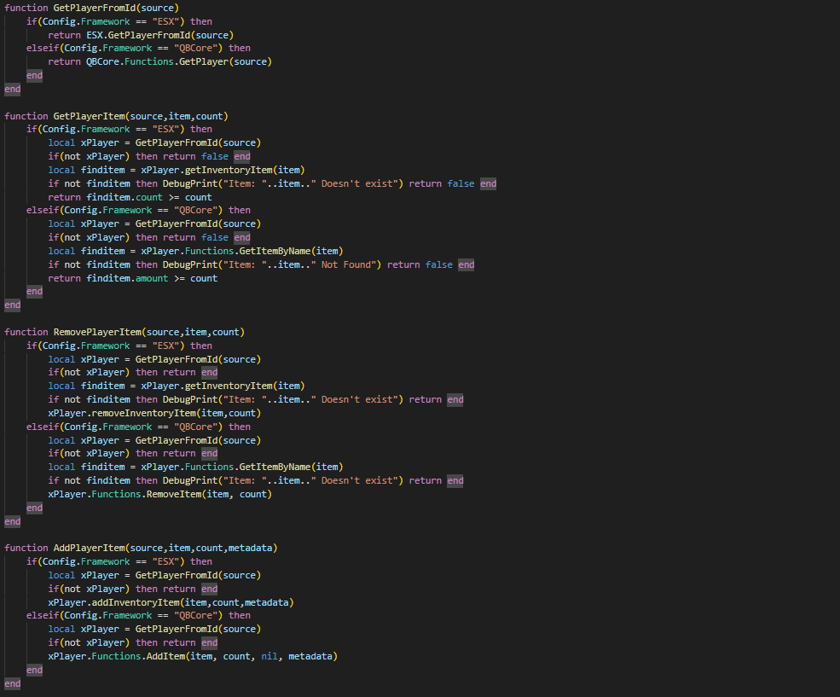Image resolution: width=840 pixels, height=697 pixels.
Task: Click the 'AddPlayerItem' function name in its declaration
Action: click(89, 548)
